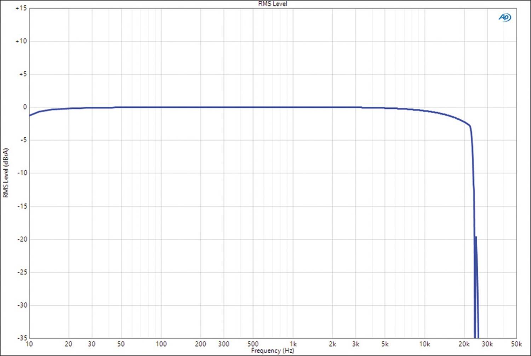The width and height of the screenshot is (531, 356).
Task: Click the '500' frequency axis label
Action: pos(253,344)
